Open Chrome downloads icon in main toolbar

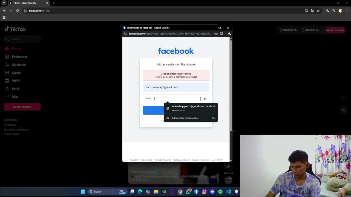(327, 11)
